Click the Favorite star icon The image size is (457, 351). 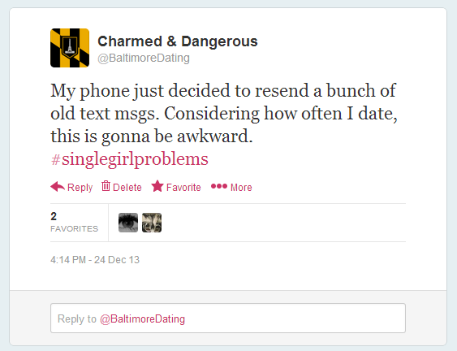157,186
